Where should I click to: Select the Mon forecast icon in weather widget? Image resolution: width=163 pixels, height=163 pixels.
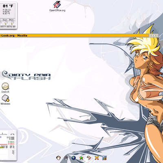point(12,23)
